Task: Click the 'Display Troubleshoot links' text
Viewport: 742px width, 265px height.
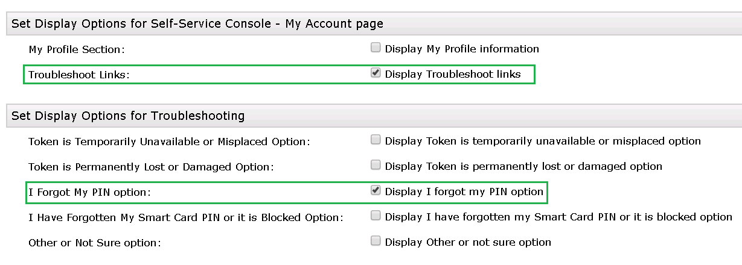Action: click(x=452, y=75)
